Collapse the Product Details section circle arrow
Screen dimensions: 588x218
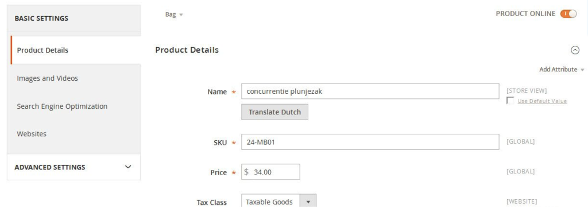[x=575, y=50]
